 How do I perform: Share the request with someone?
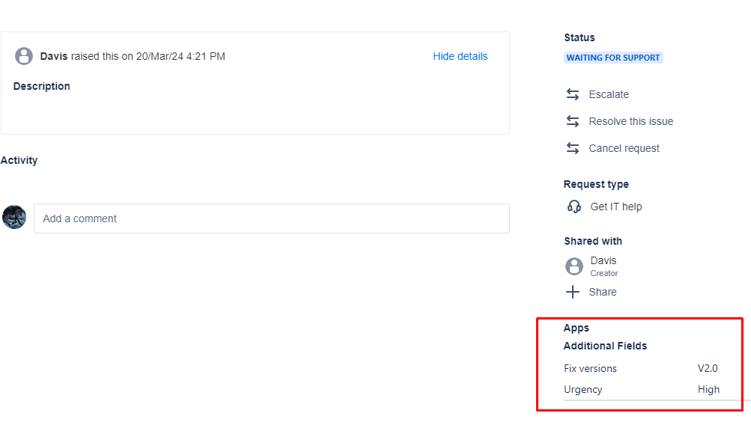[603, 292]
